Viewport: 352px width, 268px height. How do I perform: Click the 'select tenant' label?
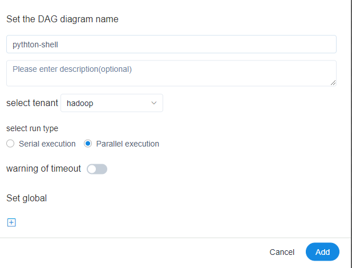[x=32, y=103]
